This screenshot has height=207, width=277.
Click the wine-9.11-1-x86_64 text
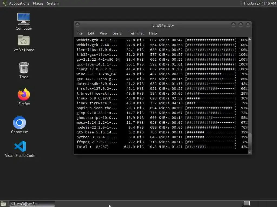point(96,74)
